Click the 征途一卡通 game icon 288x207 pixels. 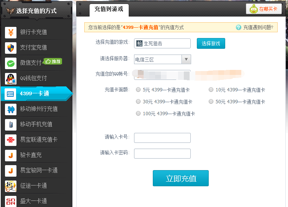coord(11,186)
